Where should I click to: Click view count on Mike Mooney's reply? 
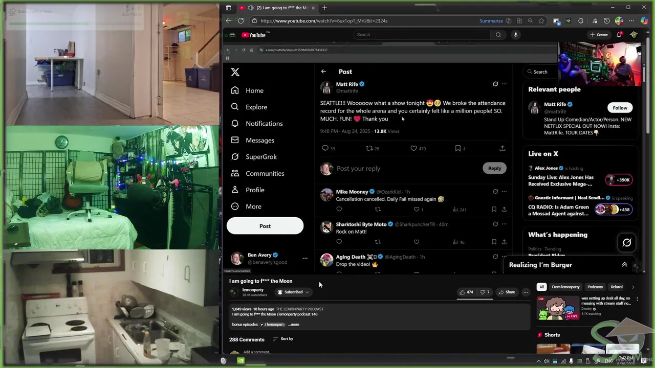(x=460, y=209)
